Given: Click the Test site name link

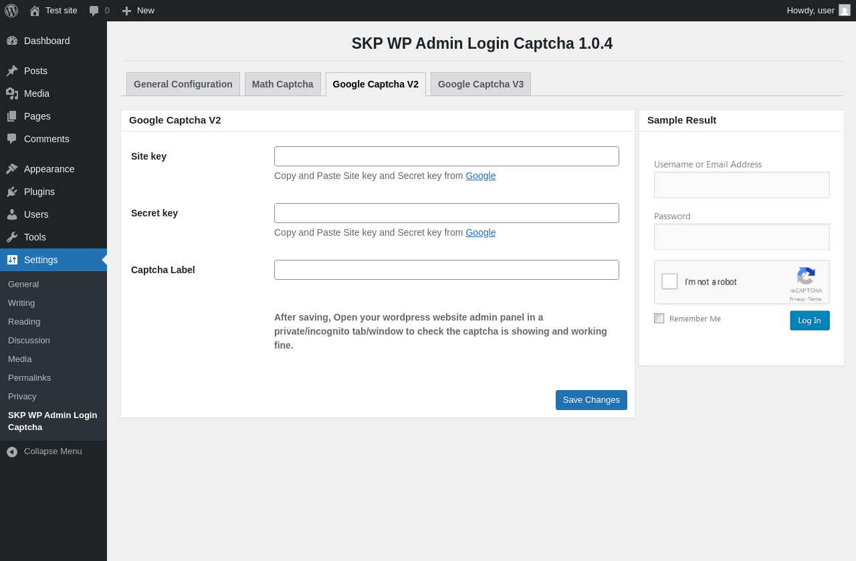Looking at the screenshot, I should click(x=62, y=11).
